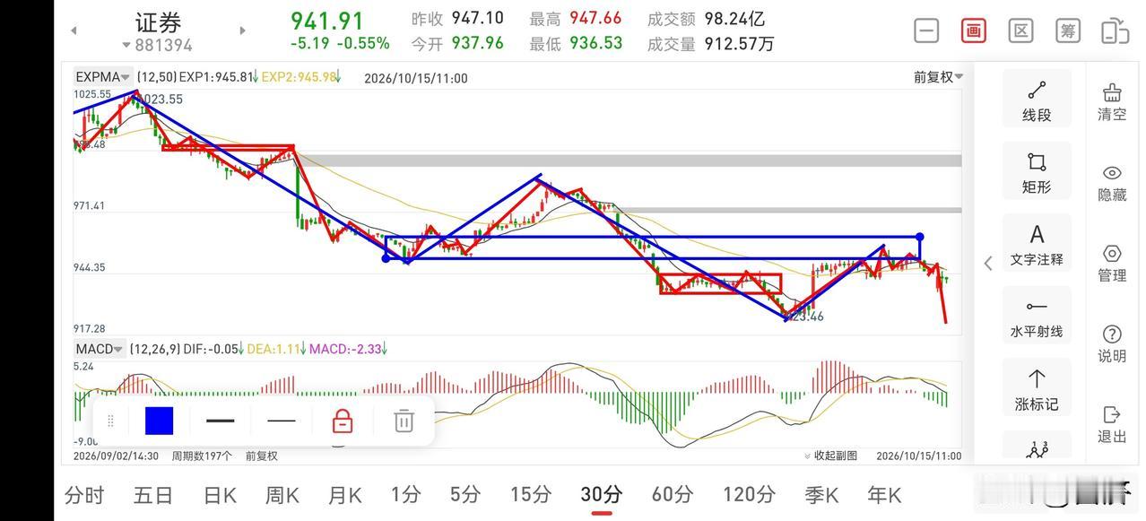
Task: Switch to the 五日 tab
Action: (153, 494)
